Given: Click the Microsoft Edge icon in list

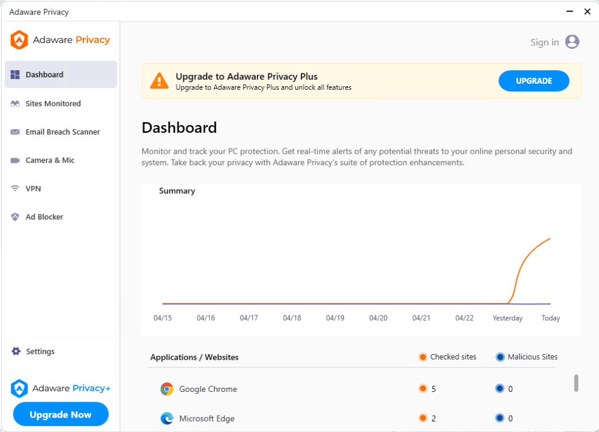Looking at the screenshot, I should [167, 418].
